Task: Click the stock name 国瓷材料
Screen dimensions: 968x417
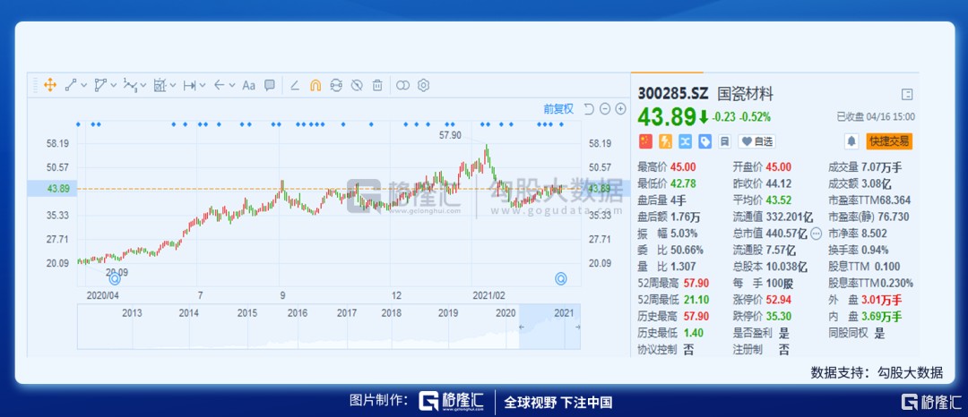Action: (x=747, y=93)
